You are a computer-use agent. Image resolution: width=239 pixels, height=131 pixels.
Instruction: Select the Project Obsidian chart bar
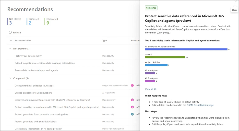pos(156,65)
